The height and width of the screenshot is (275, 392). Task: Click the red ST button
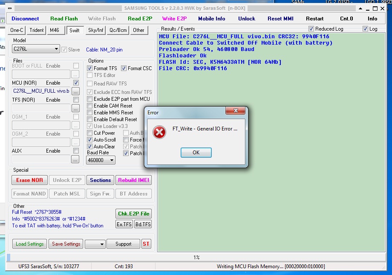pos(146,244)
